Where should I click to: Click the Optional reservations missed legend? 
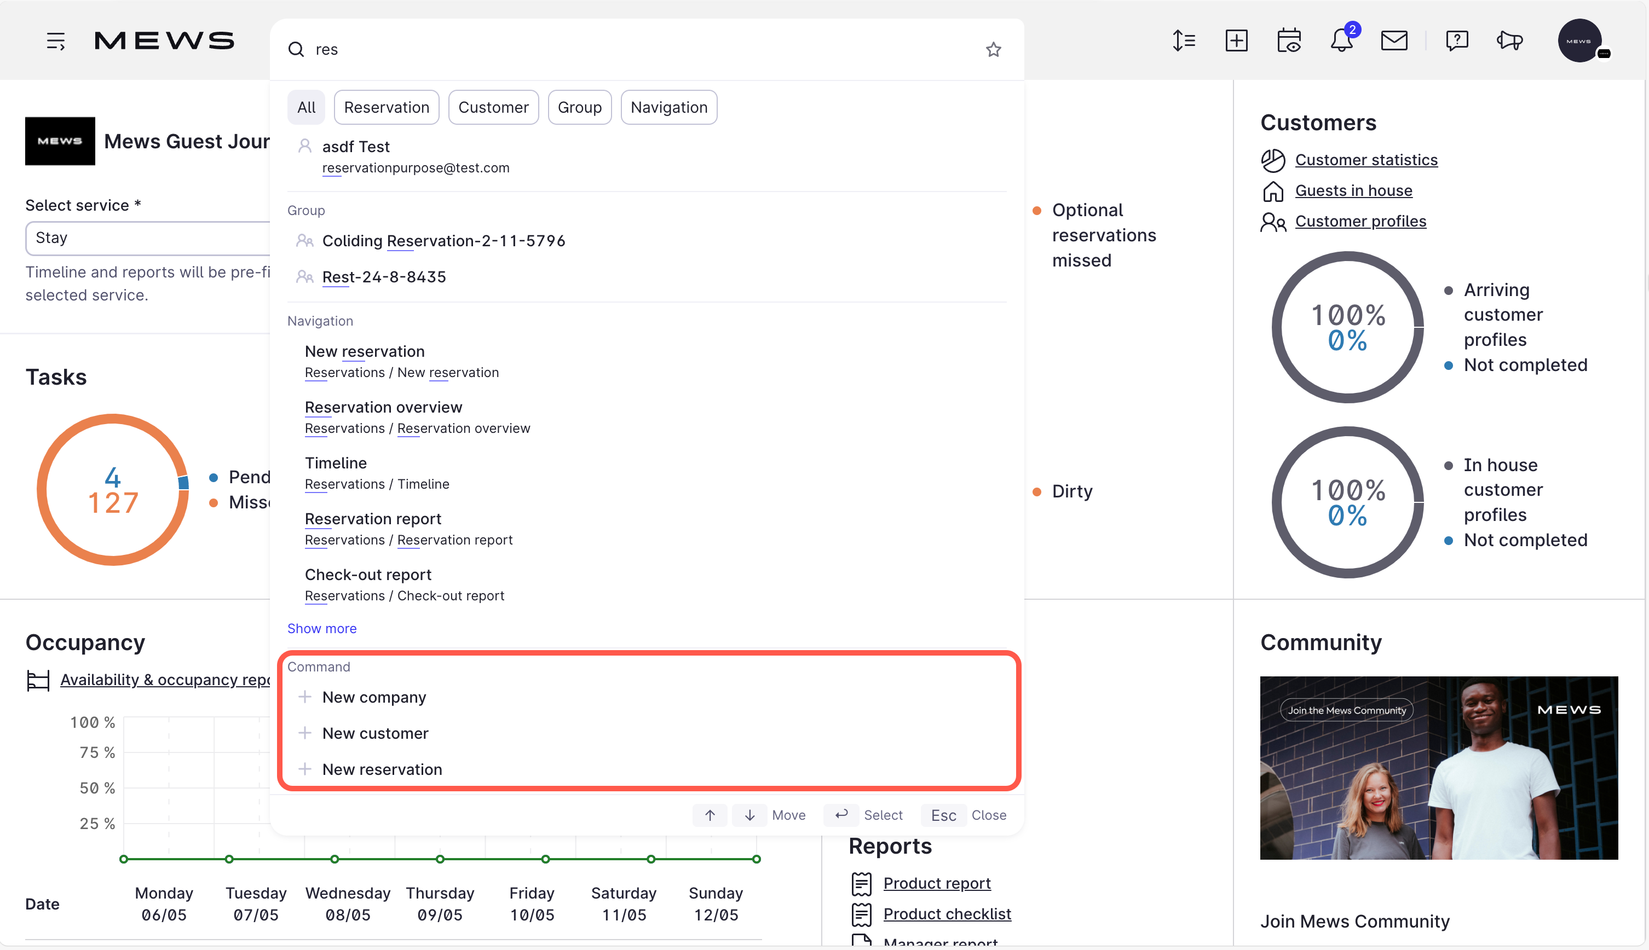[x=1094, y=235]
